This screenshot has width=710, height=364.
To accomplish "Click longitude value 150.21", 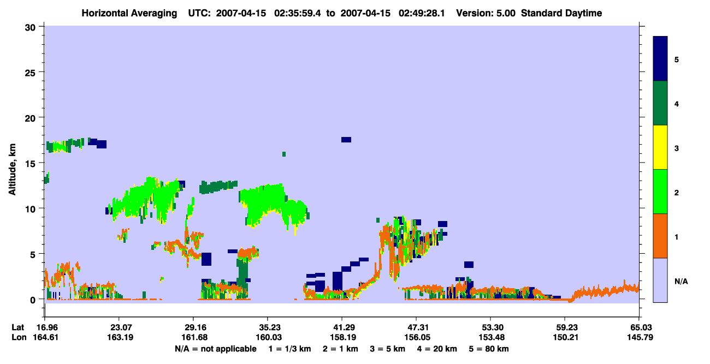I will pyautogui.click(x=565, y=338).
